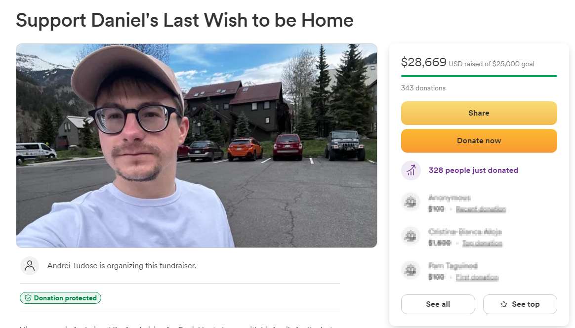The height and width of the screenshot is (328, 575).
Task: Open the See all donations list
Action: click(438, 304)
